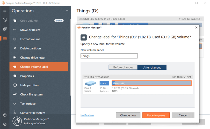Click the Copy volume icon
This screenshot has height=129, width=210.
[15, 21]
